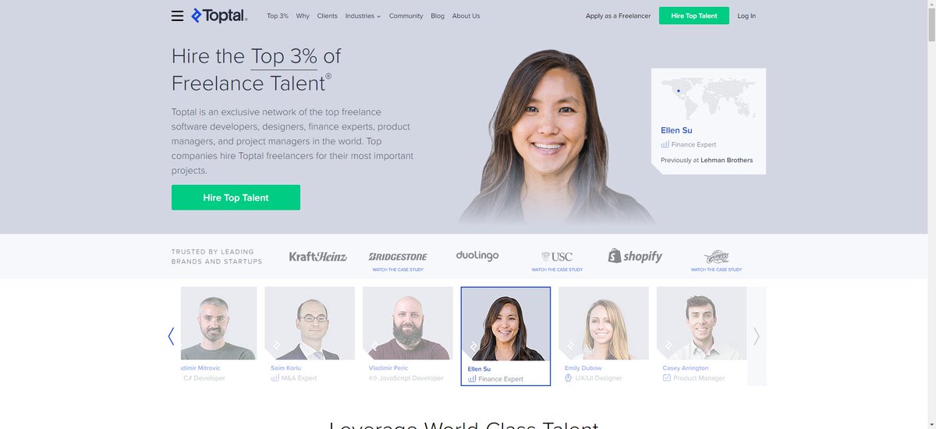Click the large green Hire Top Talent button
The height and width of the screenshot is (429, 936).
pyautogui.click(x=236, y=197)
